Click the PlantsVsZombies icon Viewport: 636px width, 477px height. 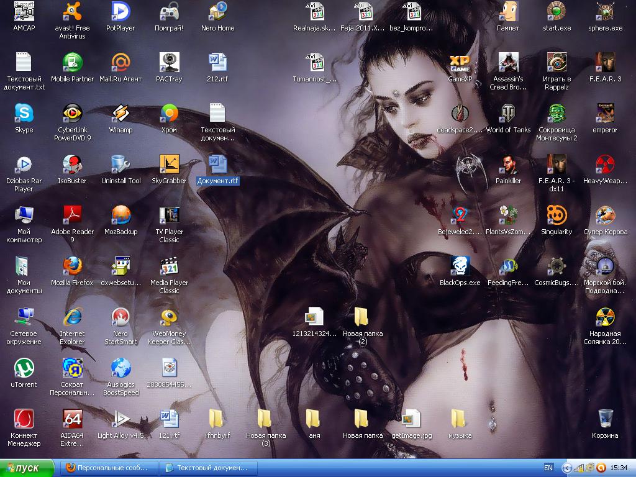tap(508, 215)
